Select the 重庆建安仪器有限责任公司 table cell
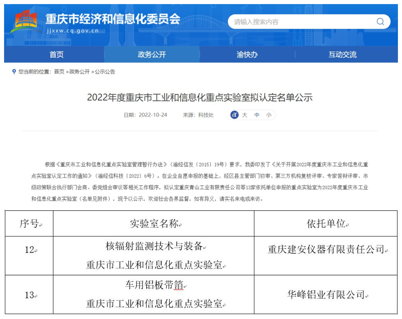The width and height of the screenshot is (402, 319). coord(326,250)
